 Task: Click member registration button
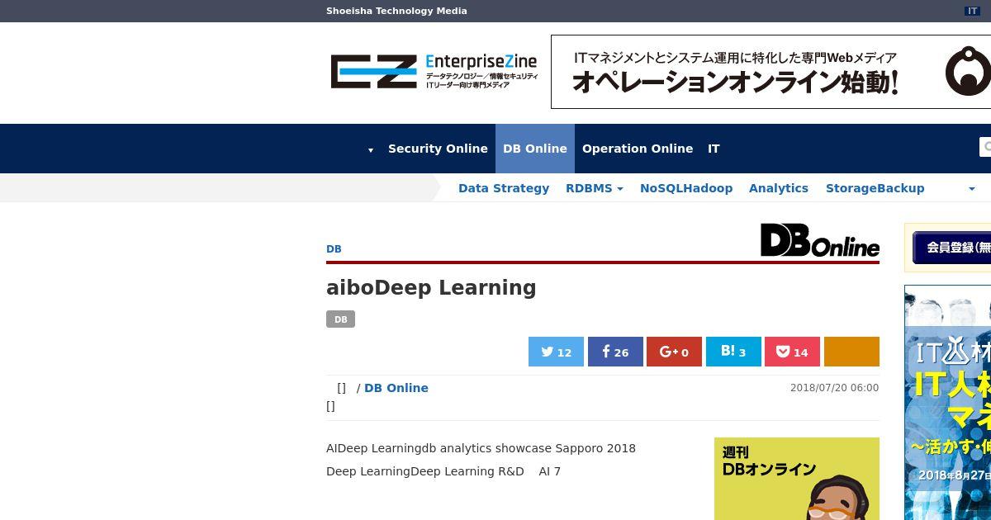(951, 247)
